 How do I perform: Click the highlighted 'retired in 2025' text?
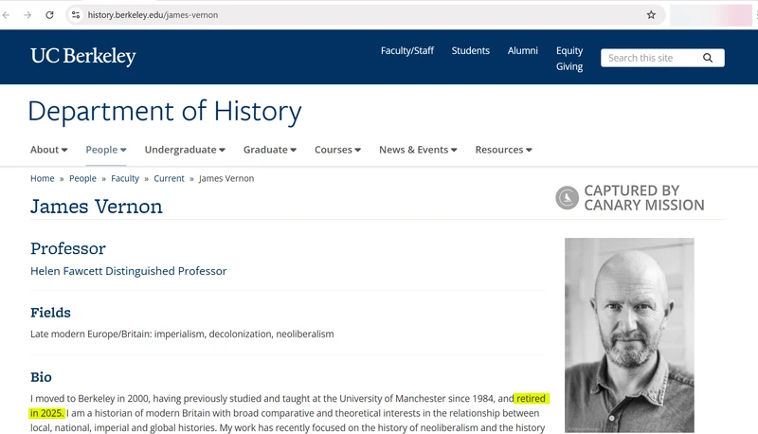tap(531, 399)
